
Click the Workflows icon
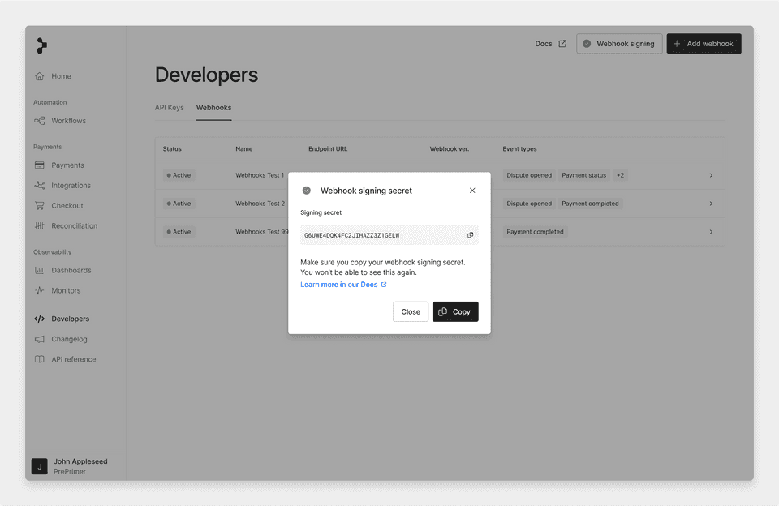(39, 121)
